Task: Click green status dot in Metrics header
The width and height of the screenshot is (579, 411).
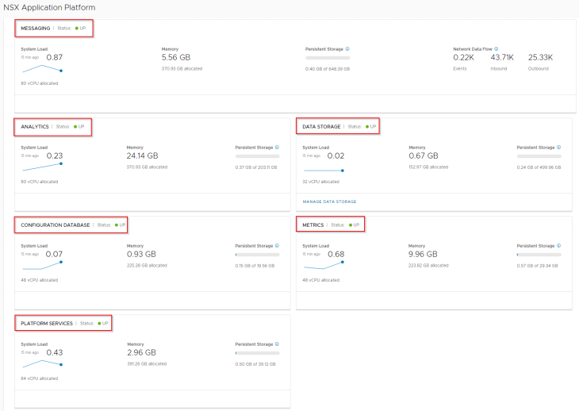Action: point(351,225)
